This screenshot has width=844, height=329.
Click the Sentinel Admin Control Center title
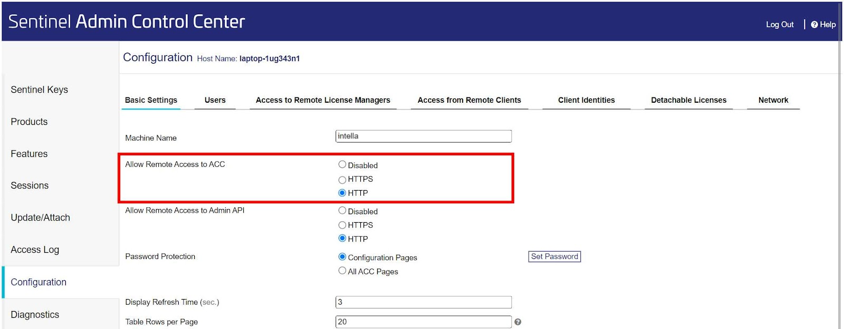(x=127, y=22)
